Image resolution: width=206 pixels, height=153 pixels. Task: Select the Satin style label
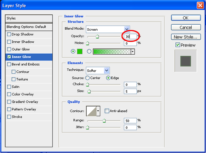tap(15, 87)
